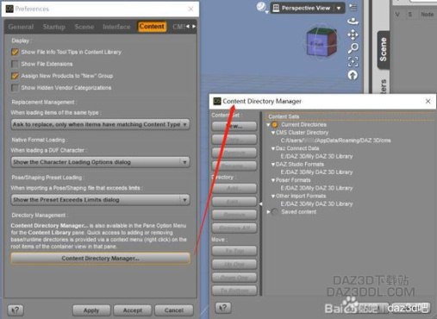Open the viewport draw style sphere menu
The width and height of the screenshot is (437, 319).
262,8
